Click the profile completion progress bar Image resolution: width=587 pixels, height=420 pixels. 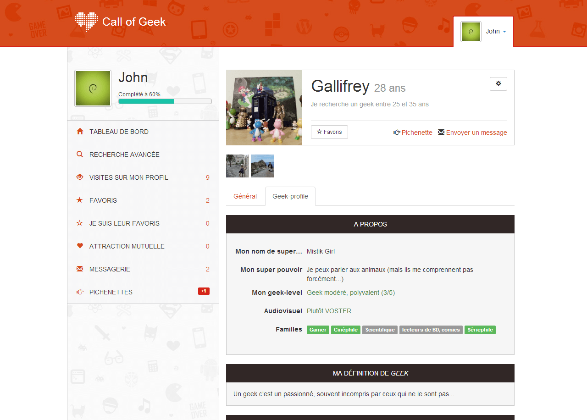(x=165, y=101)
